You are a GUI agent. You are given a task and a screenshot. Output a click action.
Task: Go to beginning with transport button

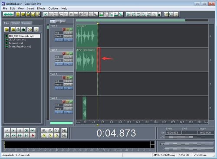pos(7,136)
